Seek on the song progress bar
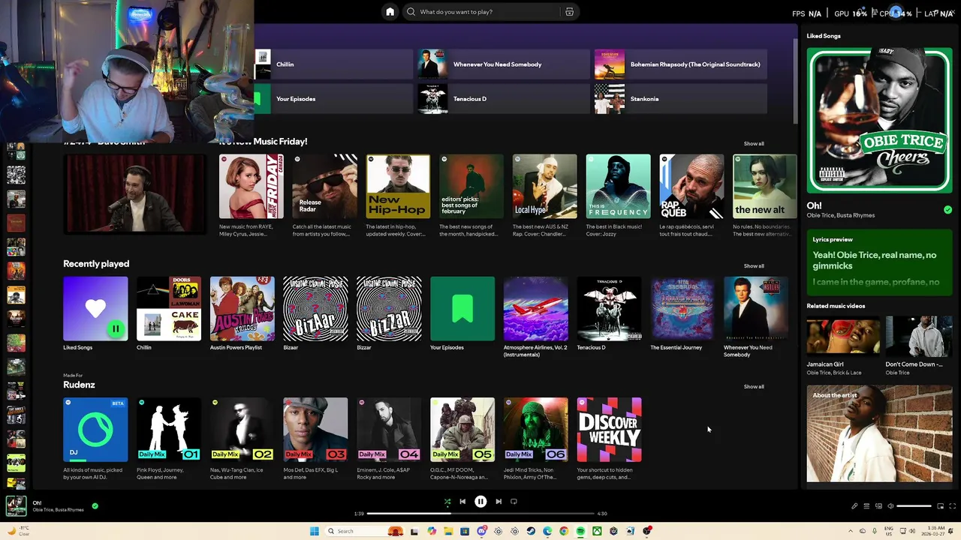The height and width of the screenshot is (540, 961). click(480, 514)
